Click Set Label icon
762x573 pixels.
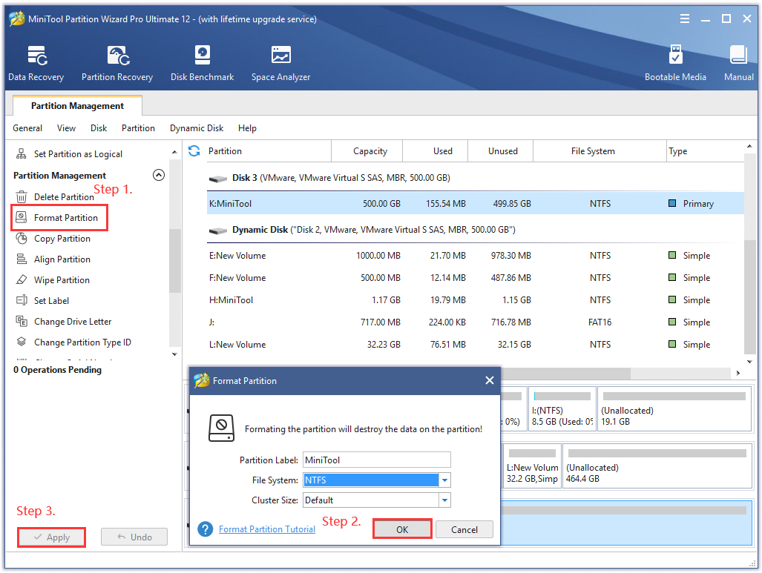pyautogui.click(x=22, y=300)
